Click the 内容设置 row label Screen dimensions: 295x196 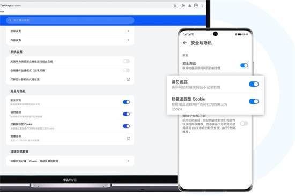click(x=16, y=40)
